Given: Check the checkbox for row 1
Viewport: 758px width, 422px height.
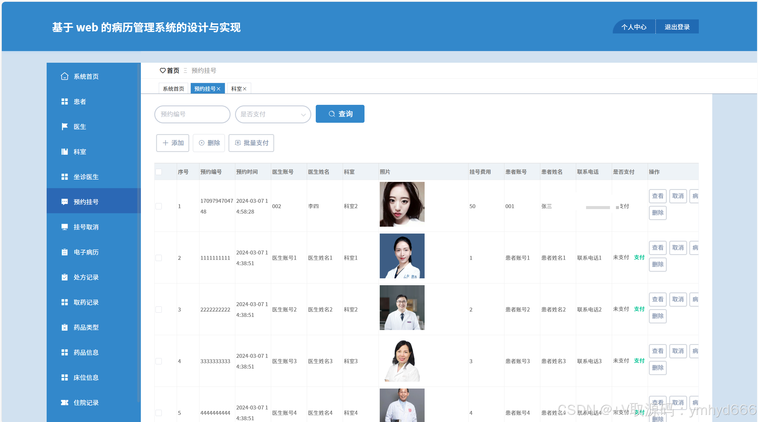Looking at the screenshot, I should coord(159,206).
